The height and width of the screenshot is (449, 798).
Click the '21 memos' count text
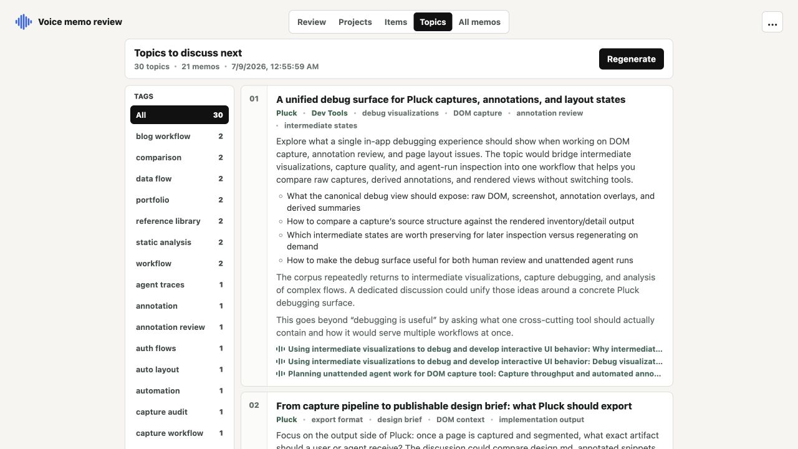(x=201, y=67)
